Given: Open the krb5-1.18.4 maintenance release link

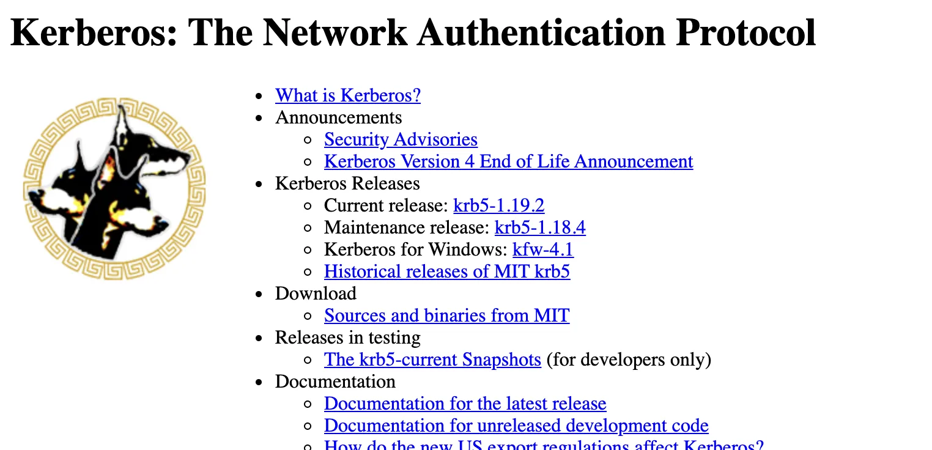Looking at the screenshot, I should click(x=540, y=227).
